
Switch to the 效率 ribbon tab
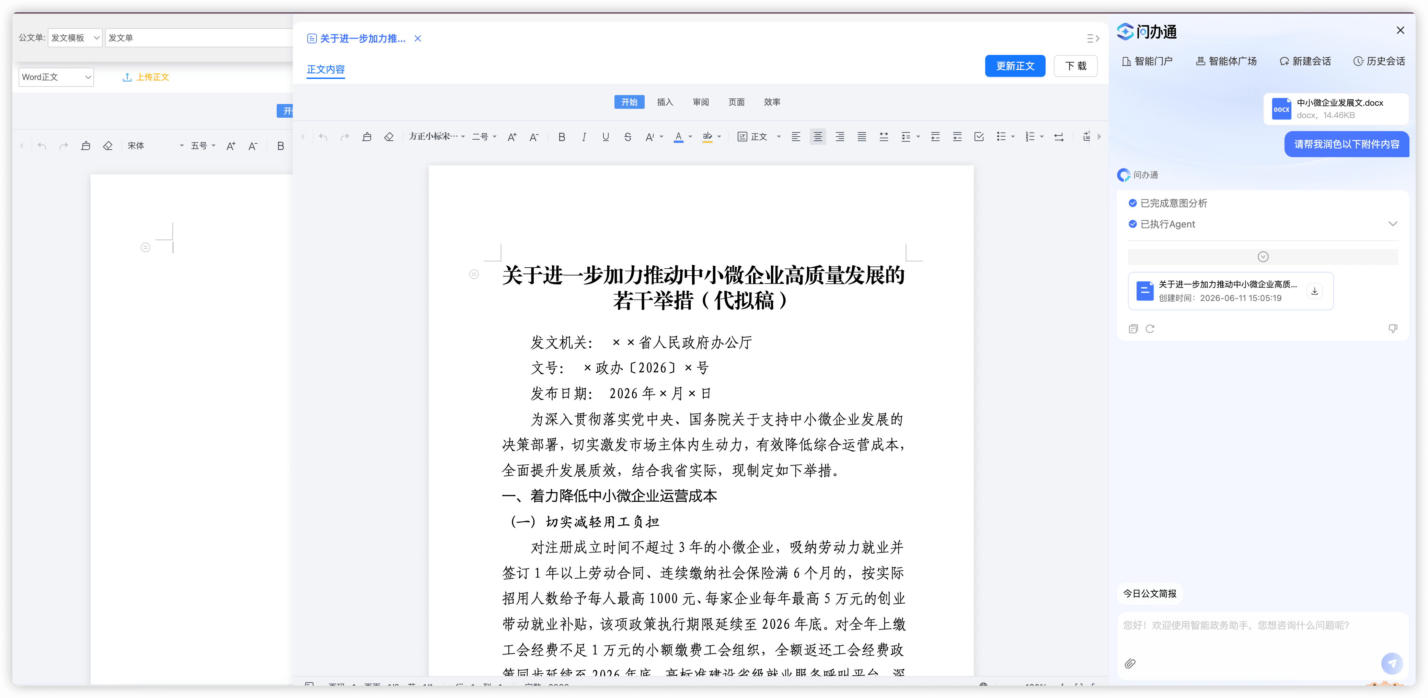(x=772, y=102)
